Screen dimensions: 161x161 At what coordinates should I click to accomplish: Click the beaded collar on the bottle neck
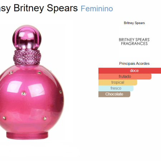(27, 58)
